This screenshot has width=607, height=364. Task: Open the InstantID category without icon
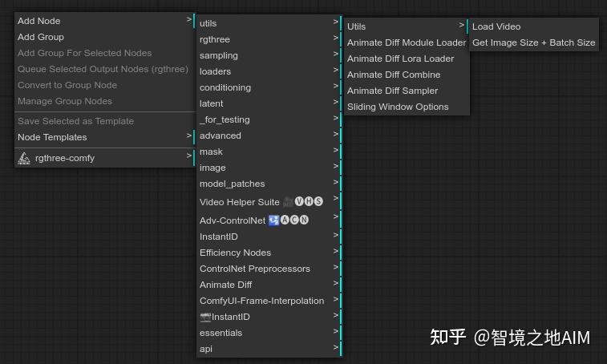pos(269,237)
